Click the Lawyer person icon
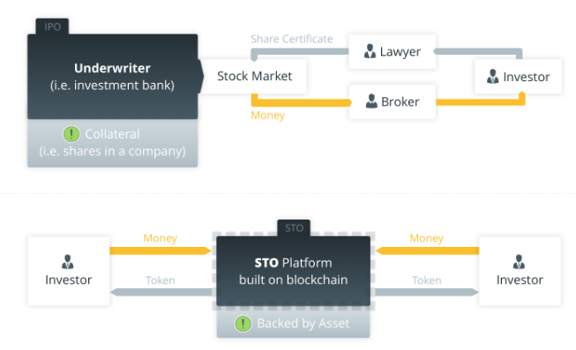This screenshot has height=350, width=576. (x=370, y=51)
